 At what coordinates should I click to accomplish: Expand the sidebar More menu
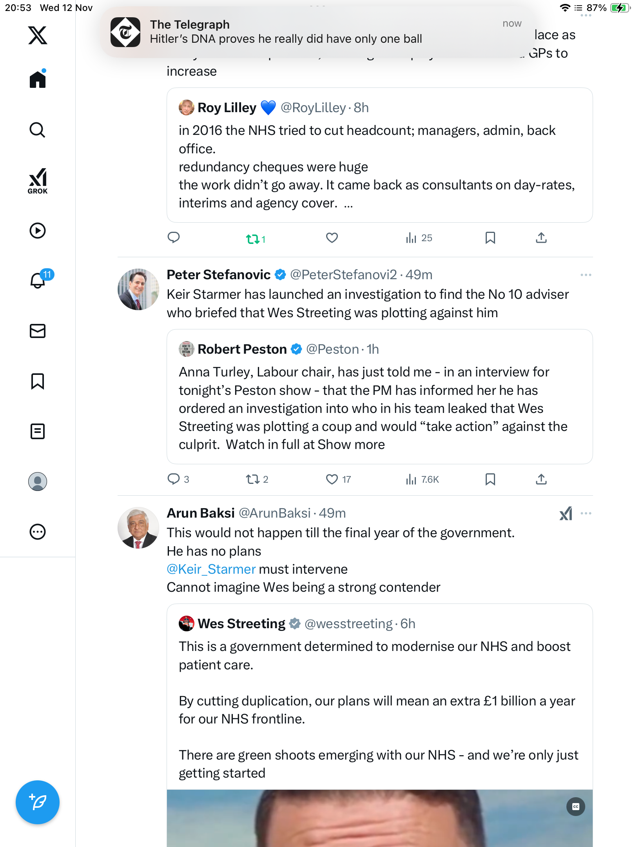pyautogui.click(x=38, y=532)
